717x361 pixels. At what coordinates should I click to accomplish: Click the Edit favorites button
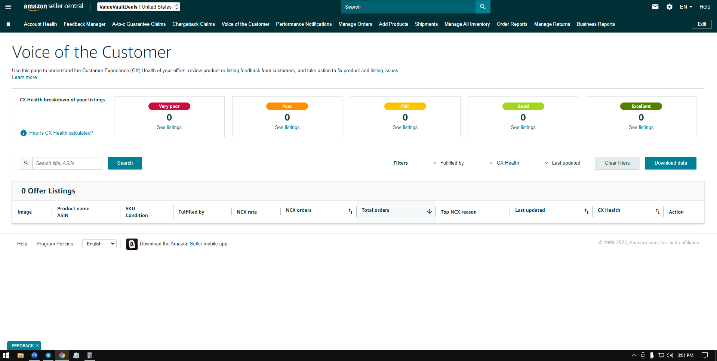point(702,24)
